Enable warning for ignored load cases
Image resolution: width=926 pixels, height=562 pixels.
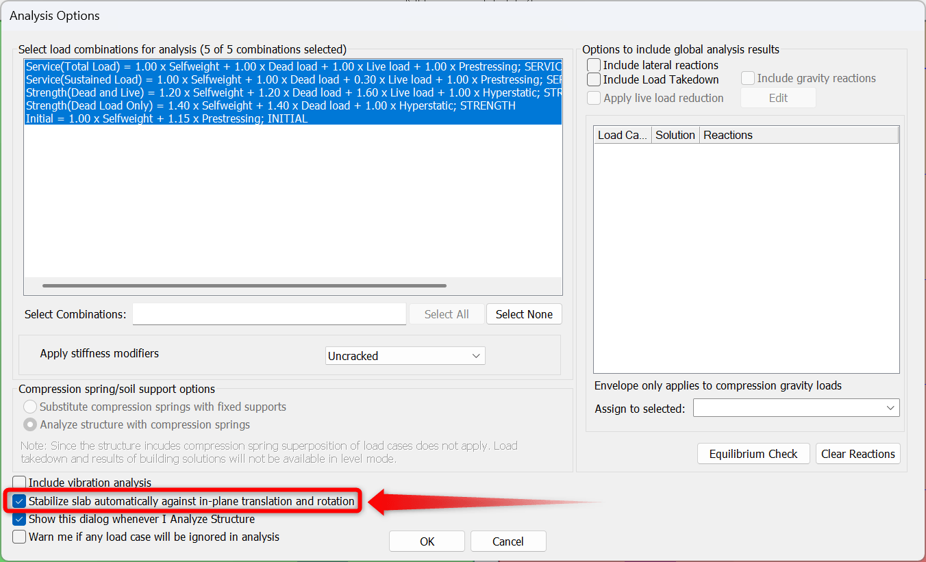click(19, 537)
